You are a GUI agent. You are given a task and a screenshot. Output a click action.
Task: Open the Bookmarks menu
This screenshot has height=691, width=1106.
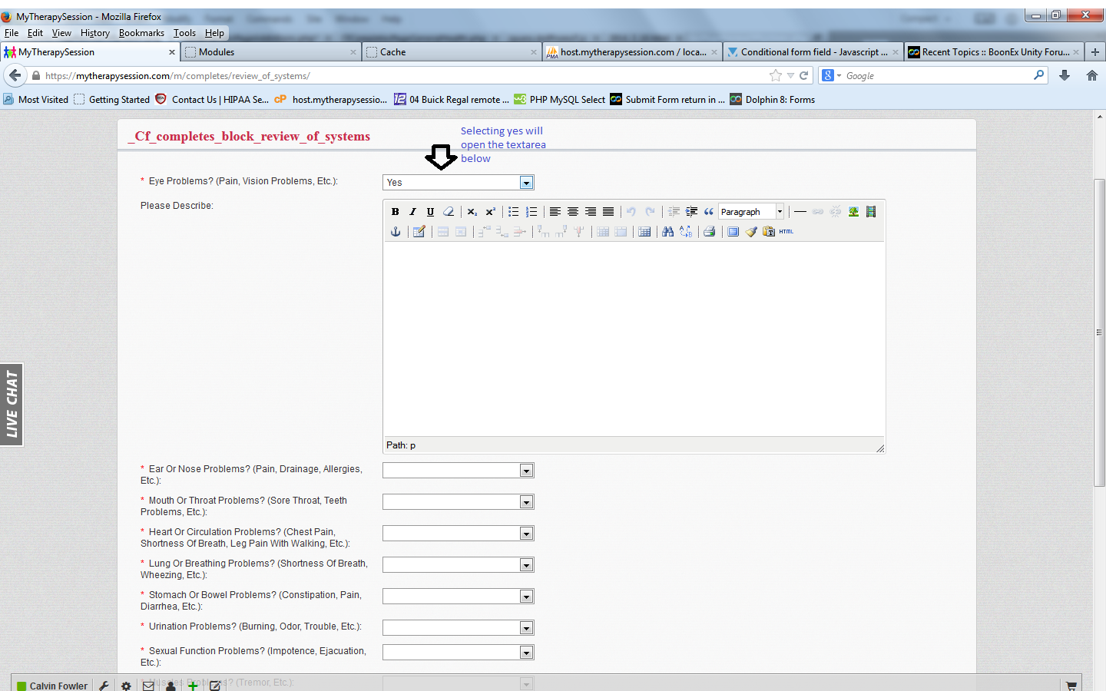141,33
